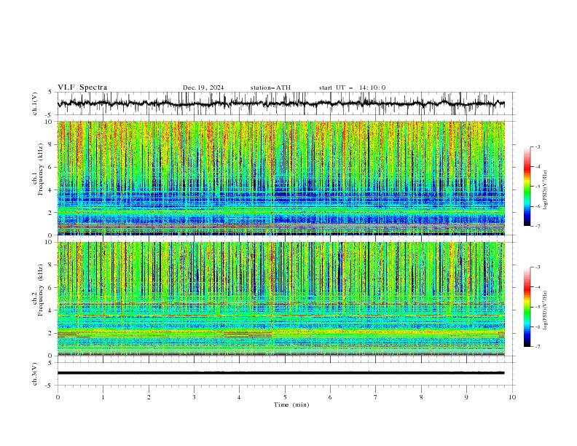Click upper color bar's "log(PSD)(V²/Hz)" label
The width and height of the screenshot is (577, 446).
tap(546, 190)
